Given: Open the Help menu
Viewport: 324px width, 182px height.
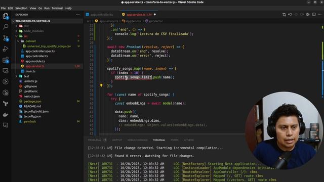Looking at the screenshot, I should (68, 8).
